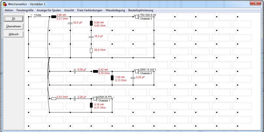Select the 2,22 µF capacitor symbol
Image resolution: width=264 pixels, height=132 pixels.
point(133,78)
